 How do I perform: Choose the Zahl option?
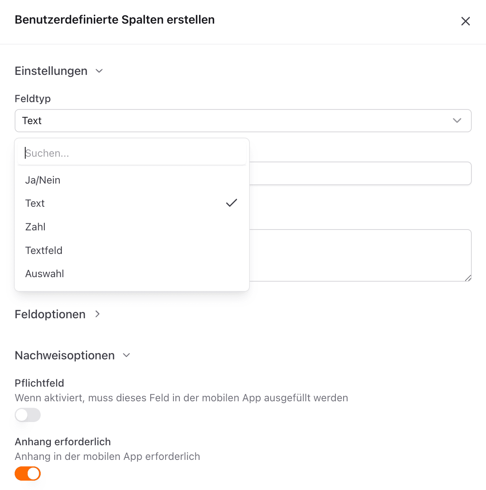point(35,227)
